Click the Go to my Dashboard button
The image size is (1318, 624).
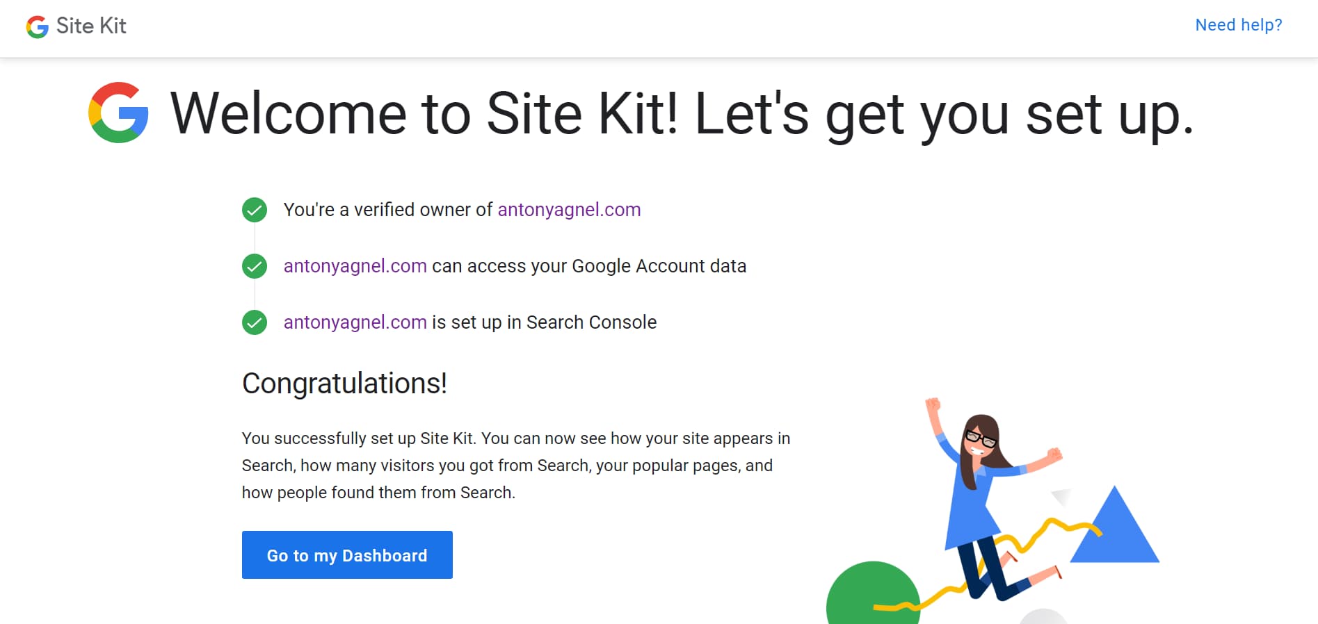click(347, 555)
